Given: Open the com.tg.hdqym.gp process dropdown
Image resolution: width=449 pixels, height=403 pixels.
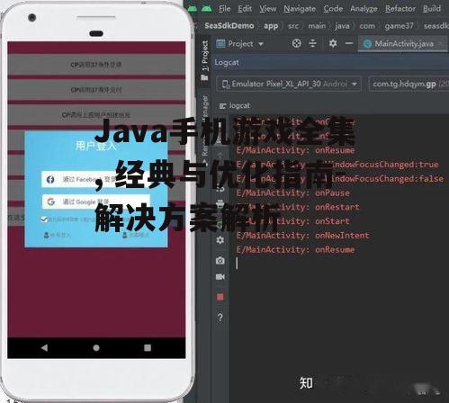Looking at the screenshot, I should tap(409, 84).
